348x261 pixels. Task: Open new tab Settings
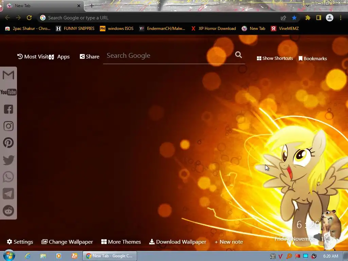[x=20, y=242]
